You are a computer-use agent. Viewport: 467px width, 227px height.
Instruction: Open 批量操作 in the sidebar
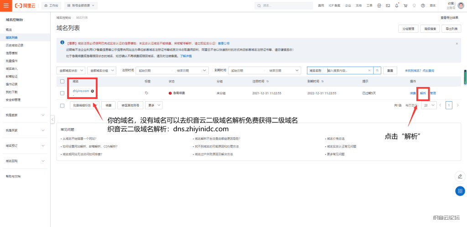[11, 61]
